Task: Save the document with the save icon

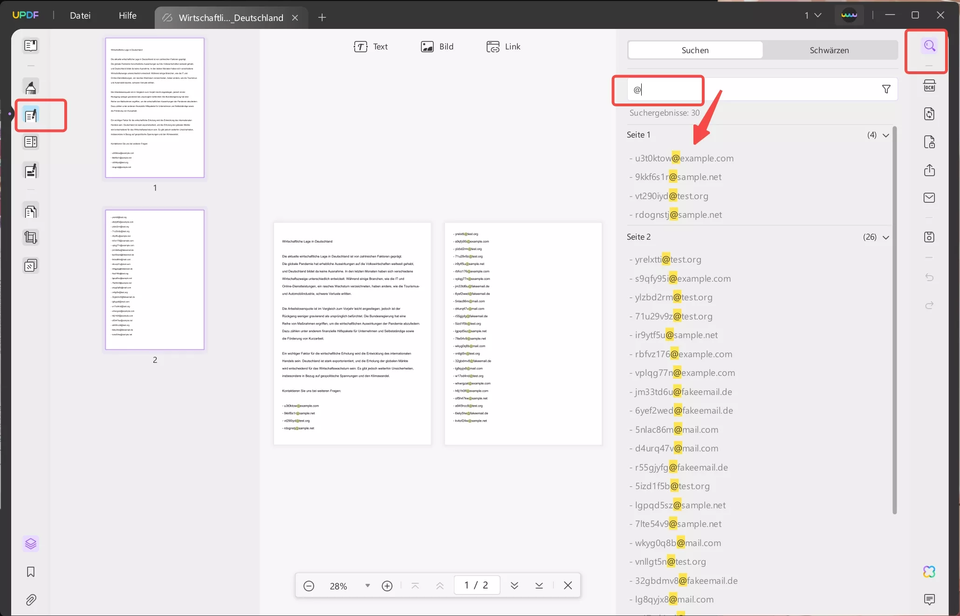Action: pos(930,237)
